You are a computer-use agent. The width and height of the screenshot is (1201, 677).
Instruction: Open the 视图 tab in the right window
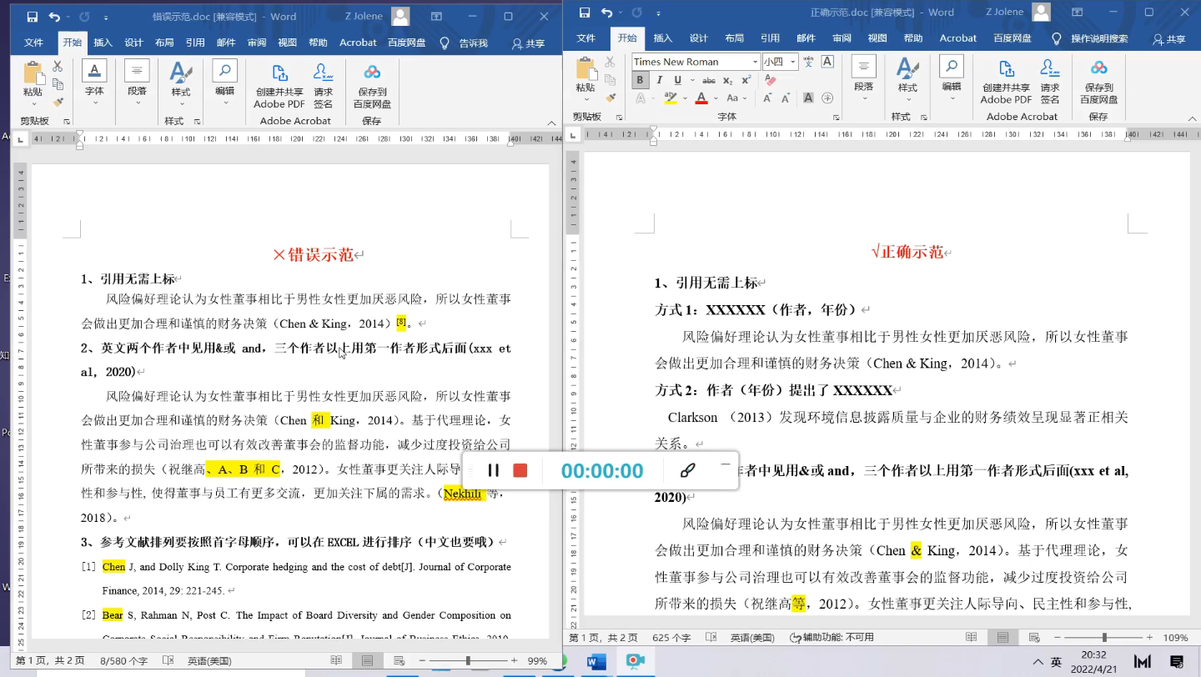click(x=877, y=38)
